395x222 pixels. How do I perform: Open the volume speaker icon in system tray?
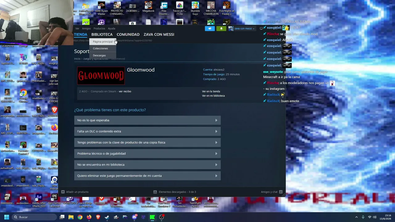click(x=375, y=217)
